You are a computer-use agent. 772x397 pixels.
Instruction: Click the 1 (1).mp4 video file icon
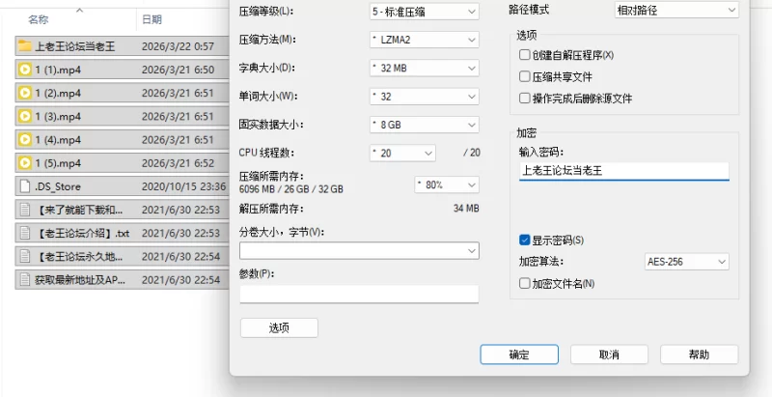click(25, 70)
